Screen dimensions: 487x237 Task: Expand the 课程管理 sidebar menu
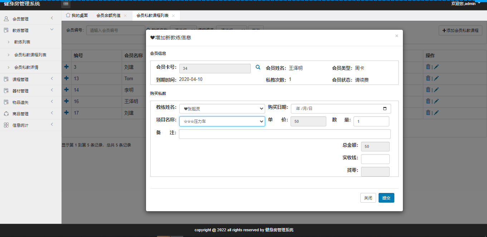[52, 78]
